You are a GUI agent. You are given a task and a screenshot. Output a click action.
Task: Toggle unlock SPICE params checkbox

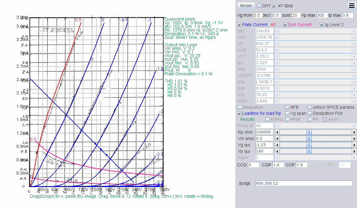(310, 107)
